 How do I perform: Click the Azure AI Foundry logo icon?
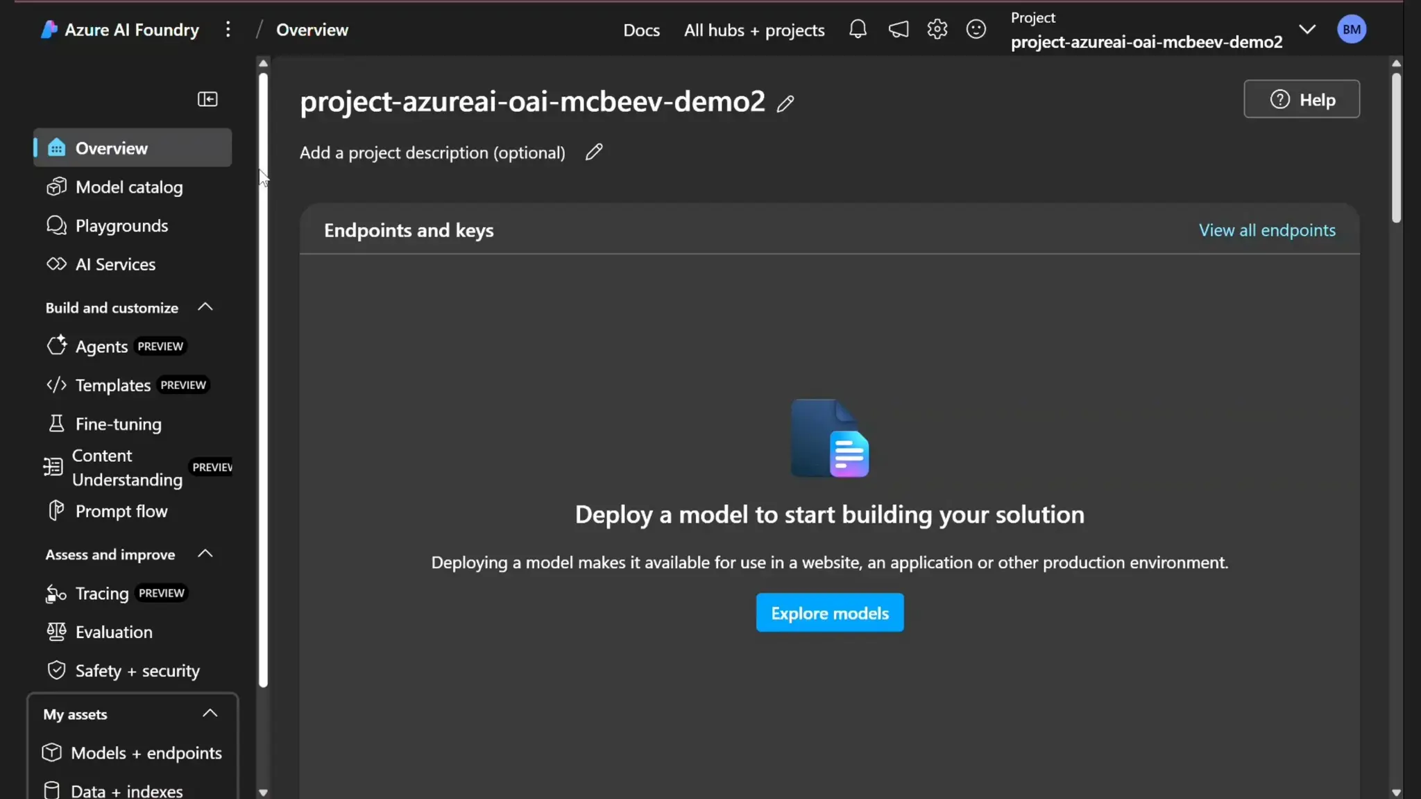coord(49,30)
